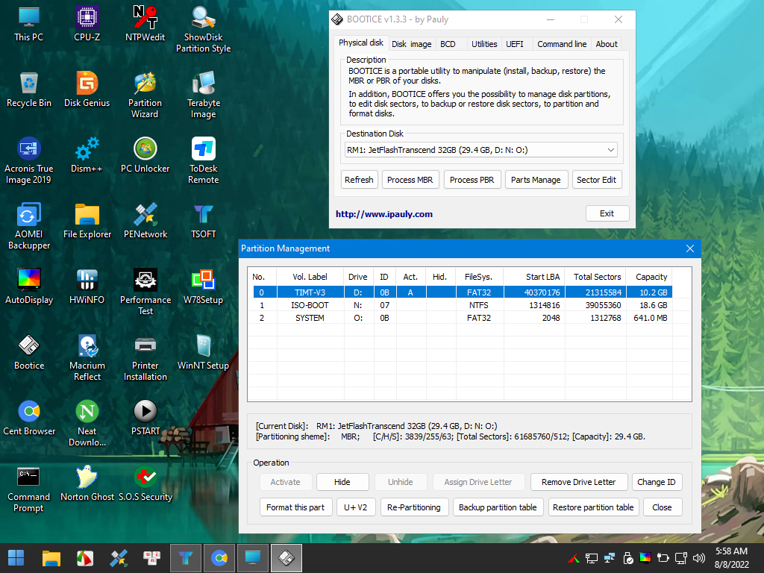Click the Change ID button
This screenshot has height=573, width=764.
(x=657, y=482)
